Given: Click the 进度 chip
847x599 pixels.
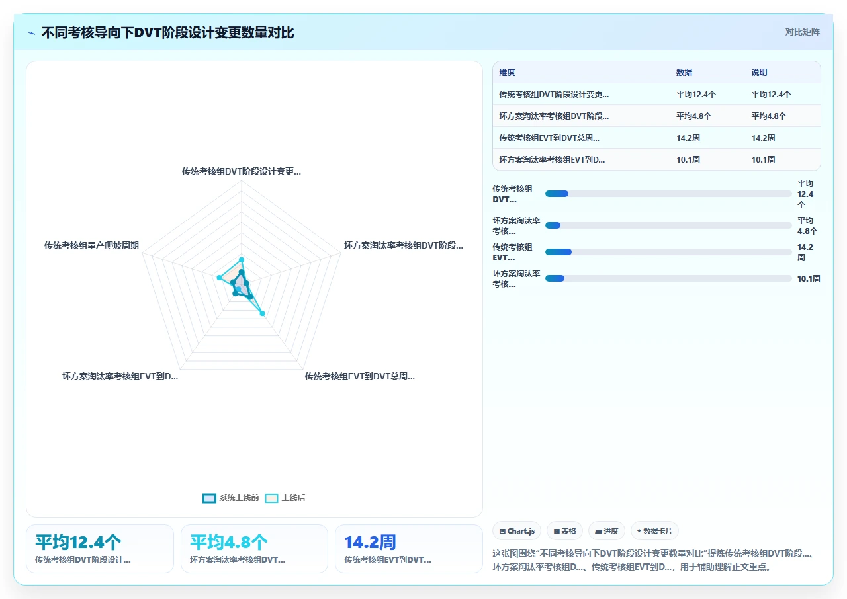Looking at the screenshot, I should pyautogui.click(x=606, y=531).
